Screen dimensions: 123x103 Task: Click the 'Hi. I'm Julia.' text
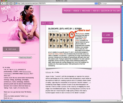(x=6, y=67)
